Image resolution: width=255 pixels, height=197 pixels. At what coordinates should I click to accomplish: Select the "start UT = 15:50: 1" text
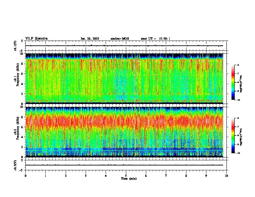pos(156,39)
